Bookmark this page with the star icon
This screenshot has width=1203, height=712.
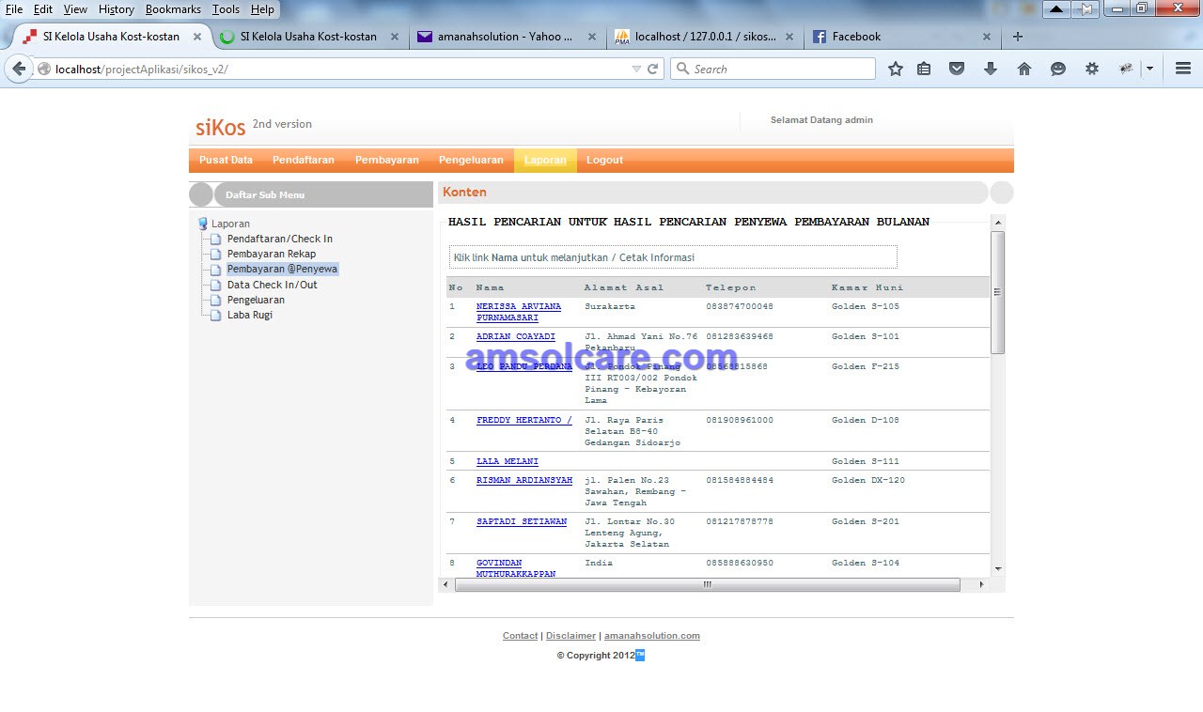tap(896, 69)
